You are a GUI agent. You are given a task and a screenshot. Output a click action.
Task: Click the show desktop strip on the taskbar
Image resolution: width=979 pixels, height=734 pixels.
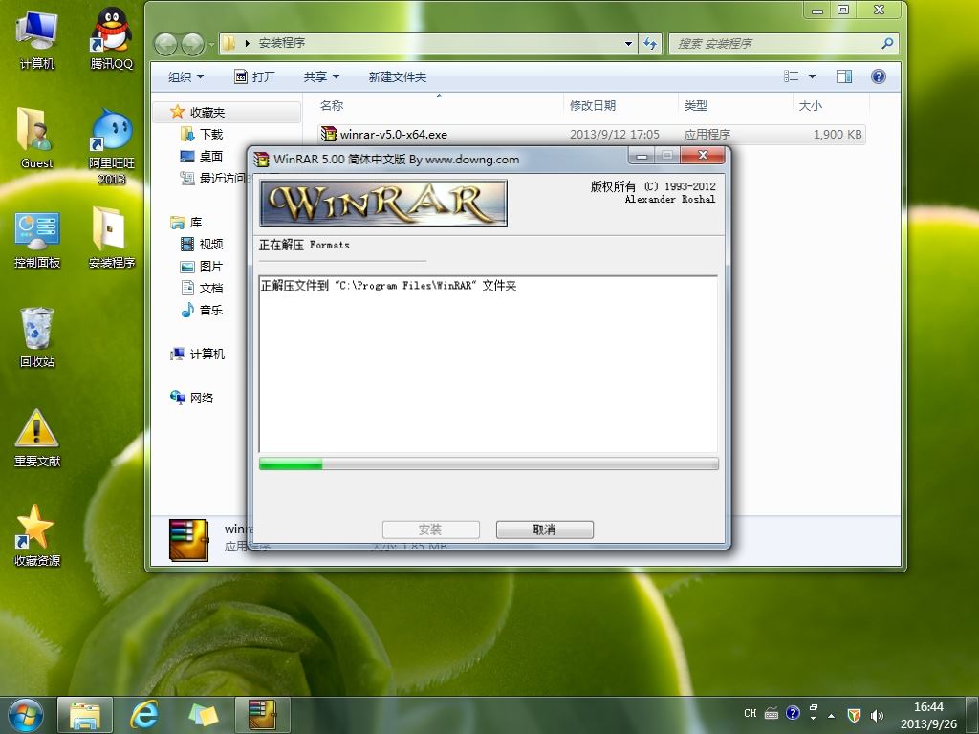click(971, 715)
